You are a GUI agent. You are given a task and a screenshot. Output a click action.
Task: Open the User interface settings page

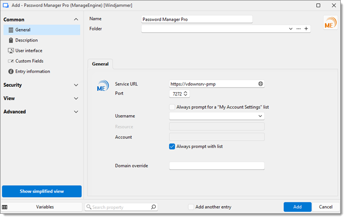(29, 51)
